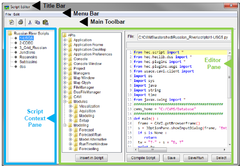
Task: Click the Application folder icon in the APIs tree
Action: tap(70, 40)
